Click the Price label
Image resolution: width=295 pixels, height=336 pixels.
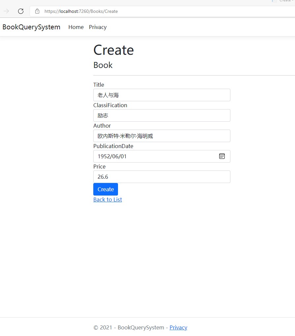click(100, 167)
